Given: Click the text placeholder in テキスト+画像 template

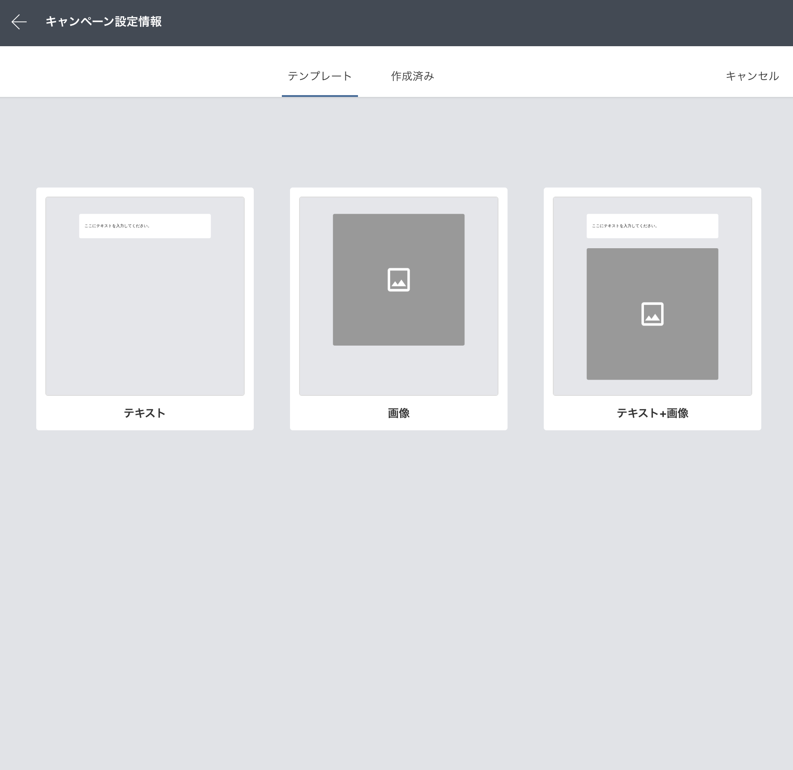Looking at the screenshot, I should tap(652, 226).
